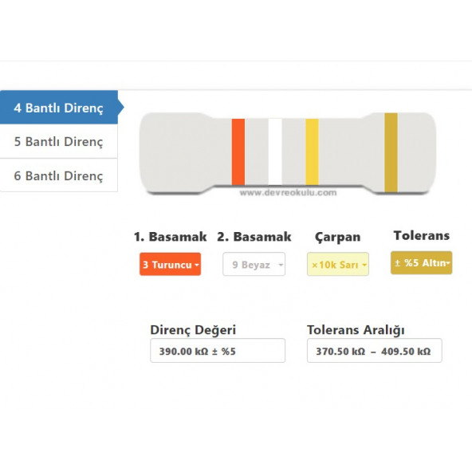The width and height of the screenshot is (472, 472).
Task: Click the Çarpan column label
Action: click(338, 237)
